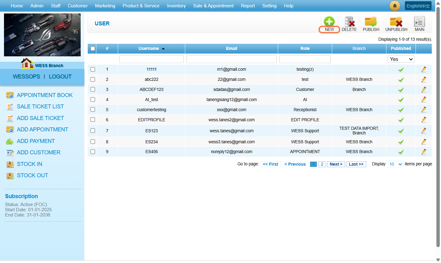Click the page vertical scrollbar
Viewport: 441px width, 263px height.
coord(438,127)
